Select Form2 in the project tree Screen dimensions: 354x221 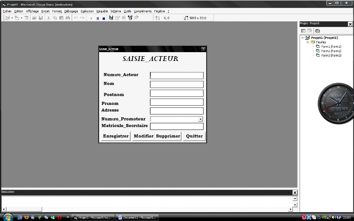(x=331, y=51)
